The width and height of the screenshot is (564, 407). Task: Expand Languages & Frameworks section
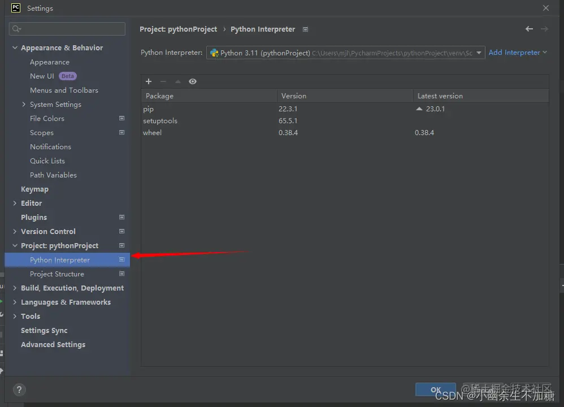pyautogui.click(x=15, y=302)
